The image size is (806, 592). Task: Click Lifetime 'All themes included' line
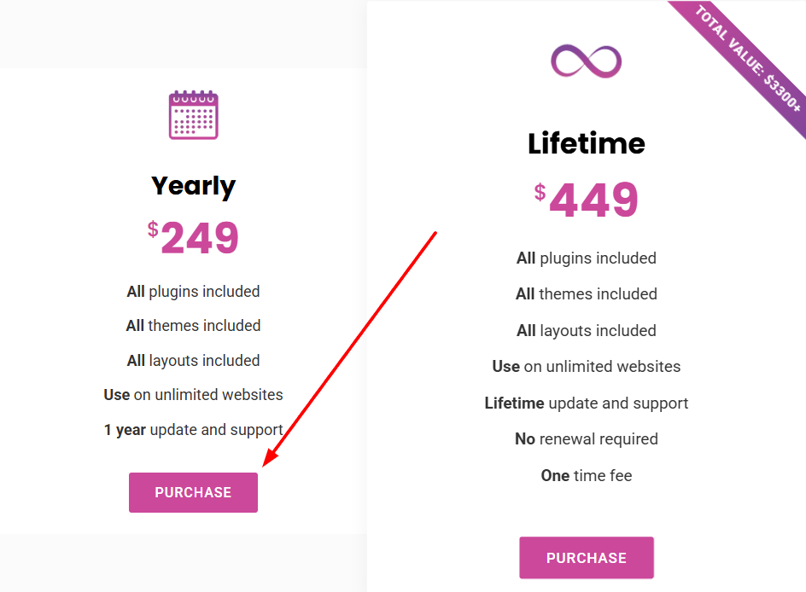pyautogui.click(x=587, y=293)
